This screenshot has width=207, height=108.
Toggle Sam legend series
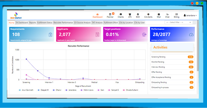[101, 90]
